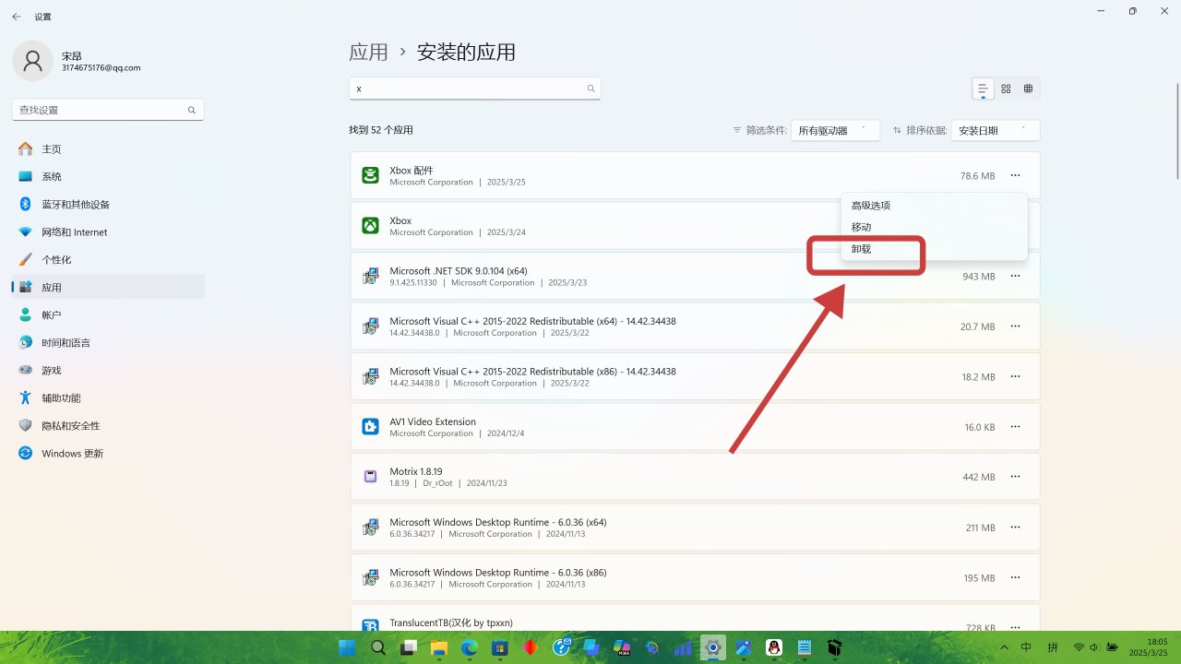Open more options for Xbox 配件
The height and width of the screenshot is (664, 1181).
[x=1015, y=175]
